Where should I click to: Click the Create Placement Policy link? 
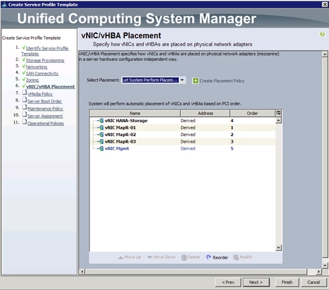222,81
